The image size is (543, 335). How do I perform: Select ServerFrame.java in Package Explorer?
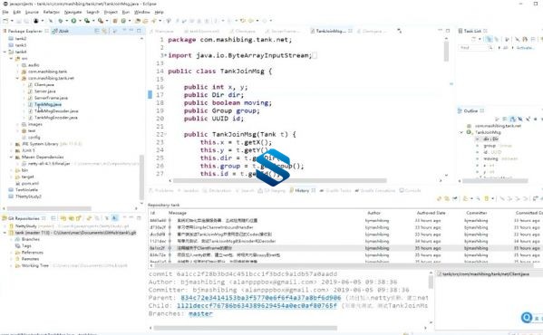(51, 98)
